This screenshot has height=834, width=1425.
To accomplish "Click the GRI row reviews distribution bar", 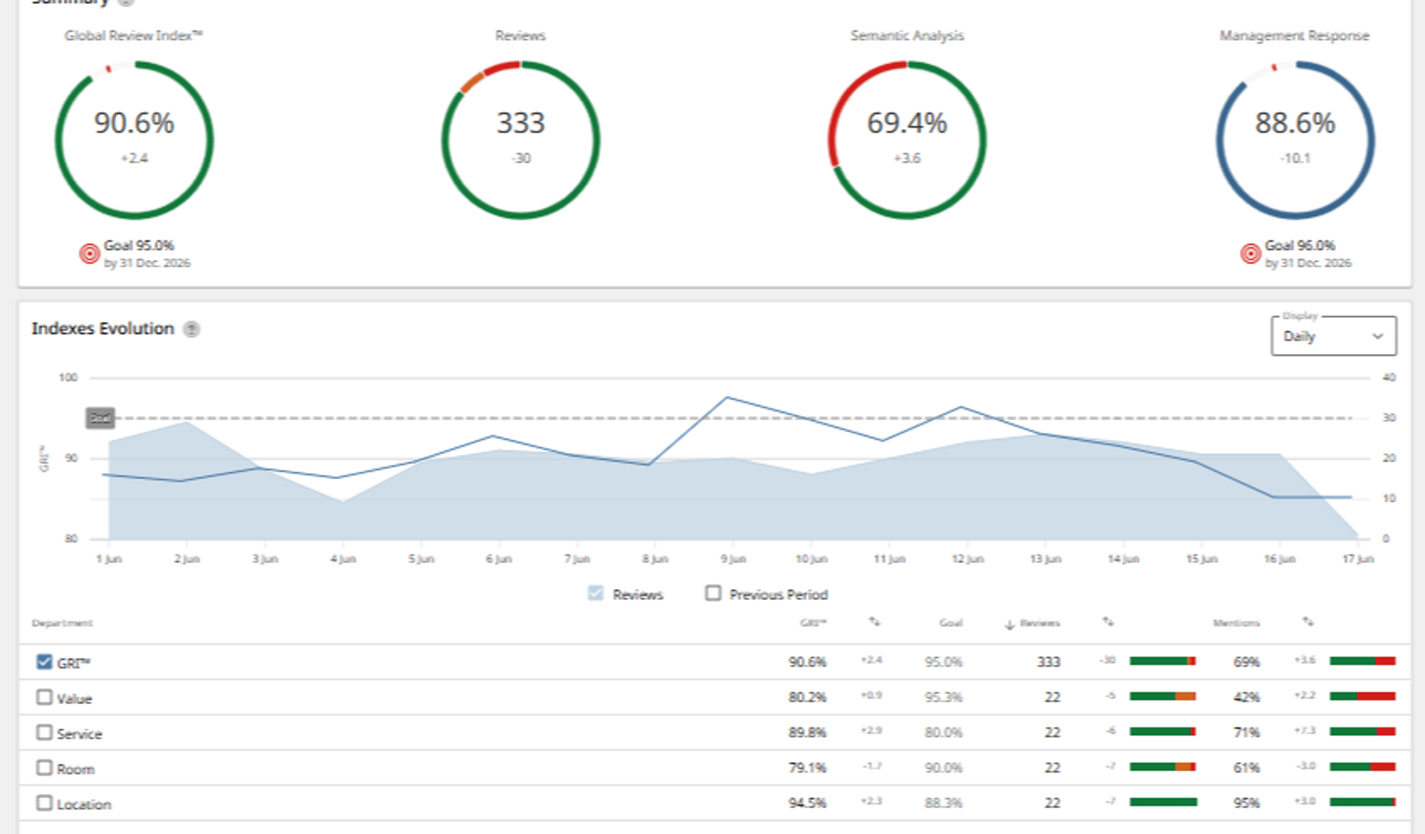I will click(1163, 661).
